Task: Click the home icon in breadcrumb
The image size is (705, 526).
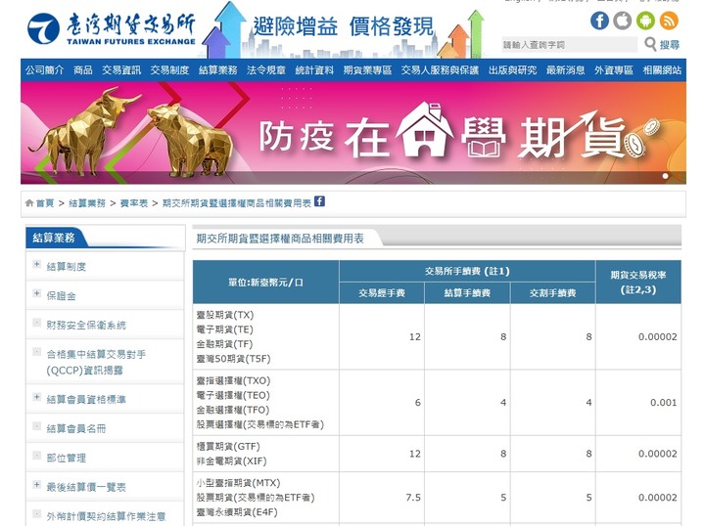Action: 29,203
